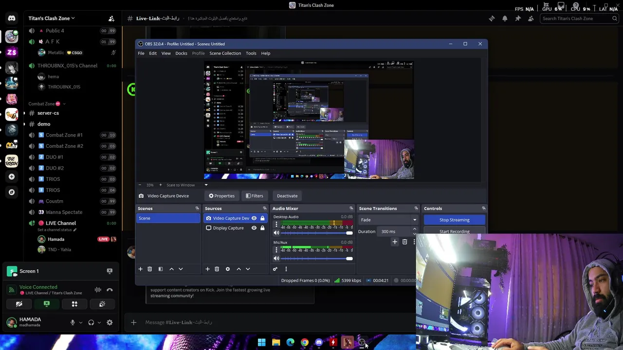
Task: Open Discord notification bell settings
Action: 505,18
